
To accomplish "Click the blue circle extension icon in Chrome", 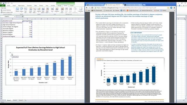I will (171, 8).
